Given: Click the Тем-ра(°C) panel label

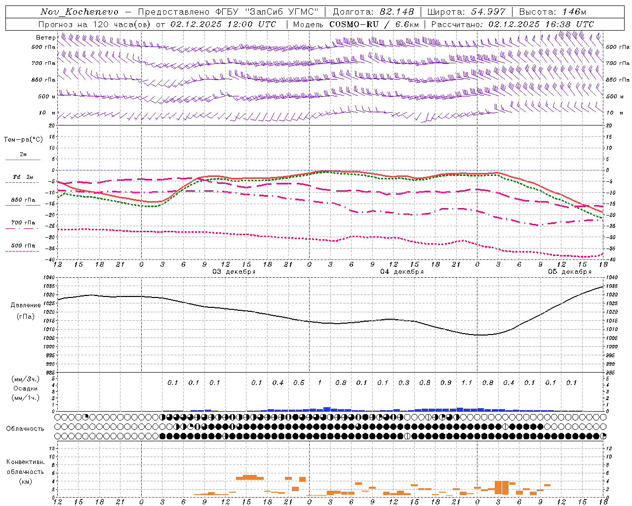Looking at the screenshot, I should click(23, 140).
